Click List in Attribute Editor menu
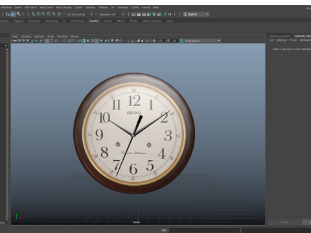 (x=271, y=40)
